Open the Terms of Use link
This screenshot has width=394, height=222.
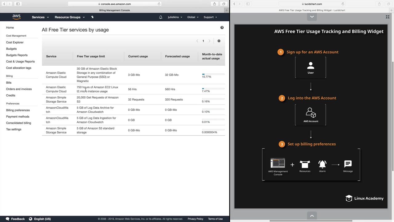point(215,219)
